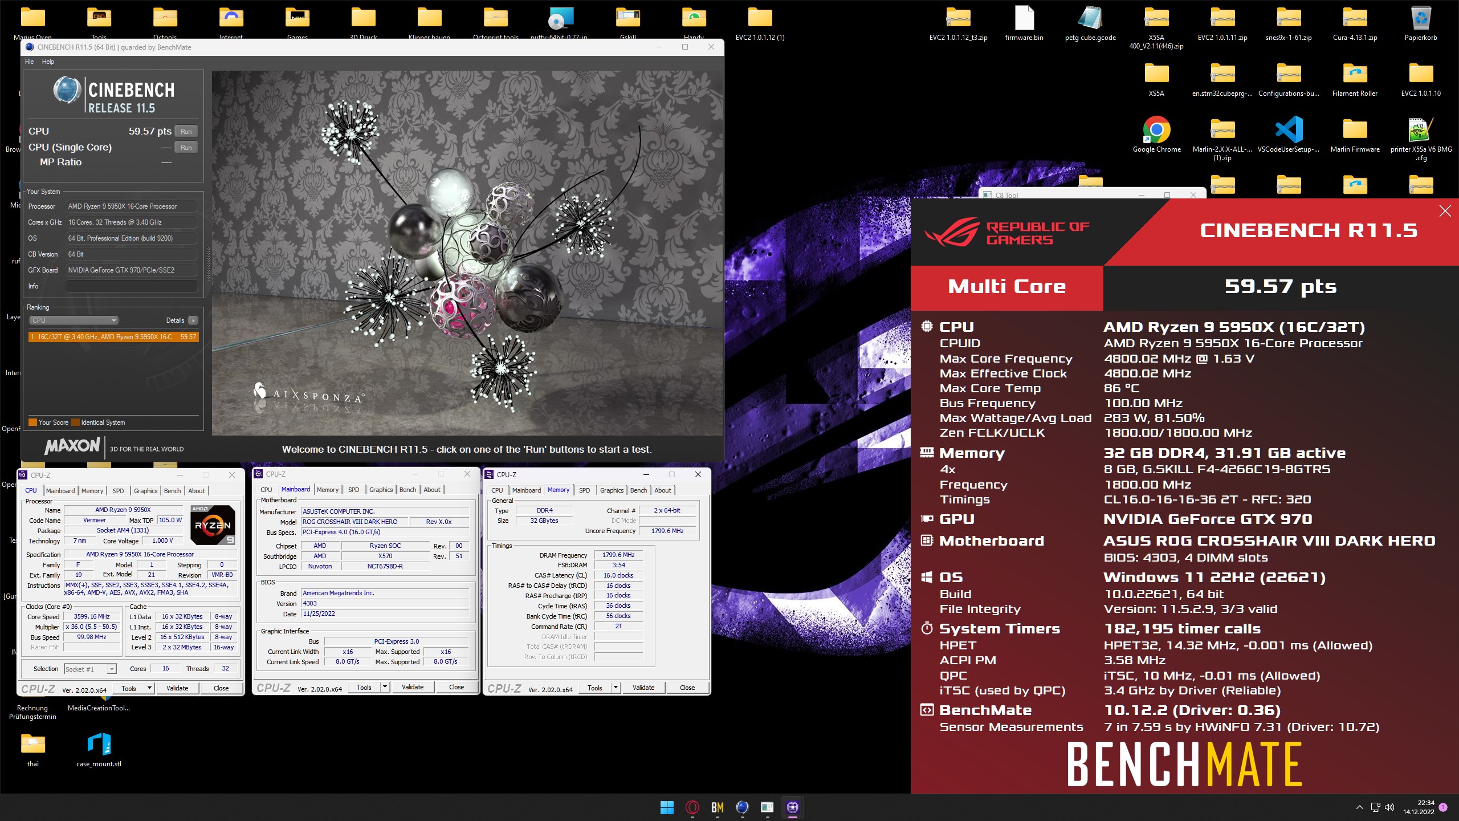
Task: Switch to Memory tab in left CPU-Z
Action: [92, 491]
